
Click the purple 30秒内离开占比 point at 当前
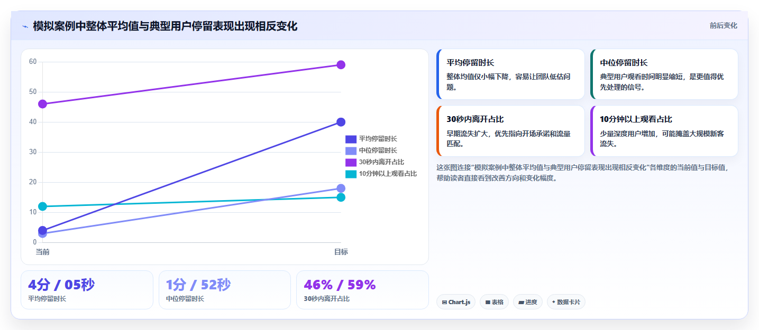42,104
